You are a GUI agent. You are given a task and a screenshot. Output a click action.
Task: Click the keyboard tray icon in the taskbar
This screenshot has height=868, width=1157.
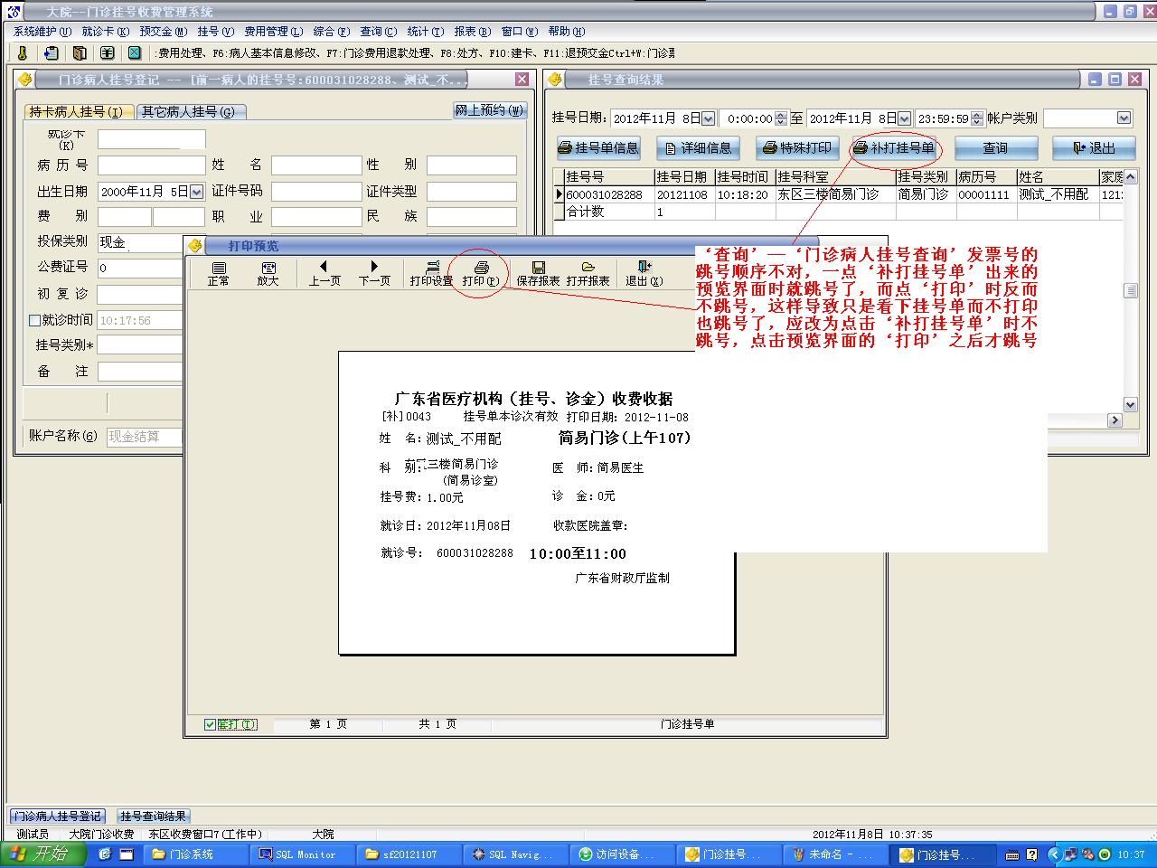coord(1013,854)
